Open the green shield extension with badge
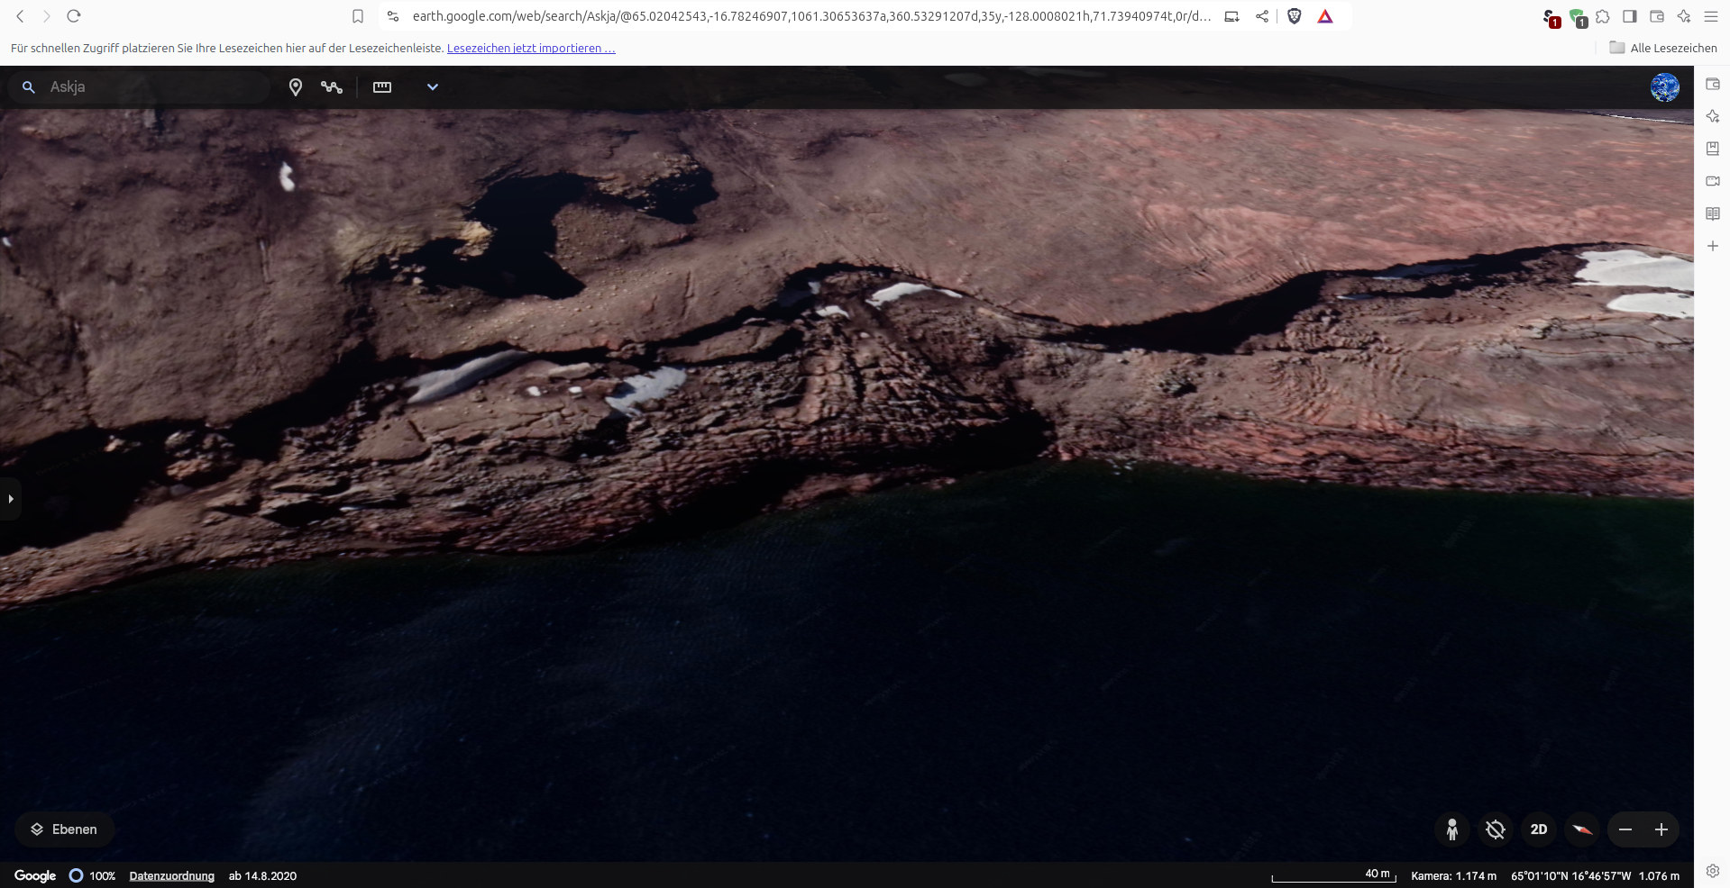This screenshot has width=1730, height=888. coord(1578,17)
